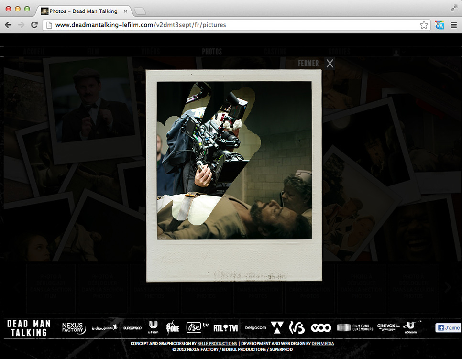Select the Photos - Dead Man Talking tab
The width and height of the screenshot is (462, 359).
83,11
